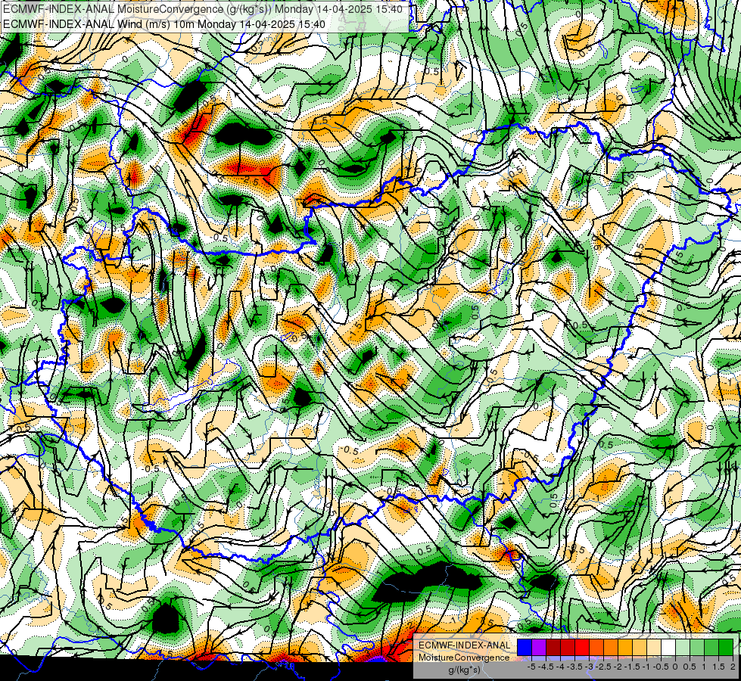Image resolution: width=741 pixels, height=681 pixels.
Task: Click the legend tick value -2.5
Action: pyautogui.click(x=603, y=667)
